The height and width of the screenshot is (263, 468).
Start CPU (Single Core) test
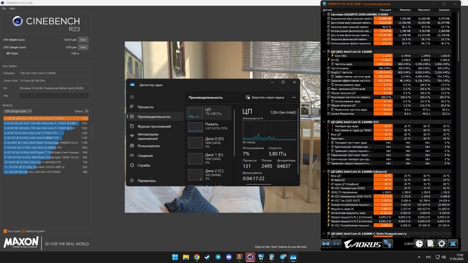coord(83,47)
